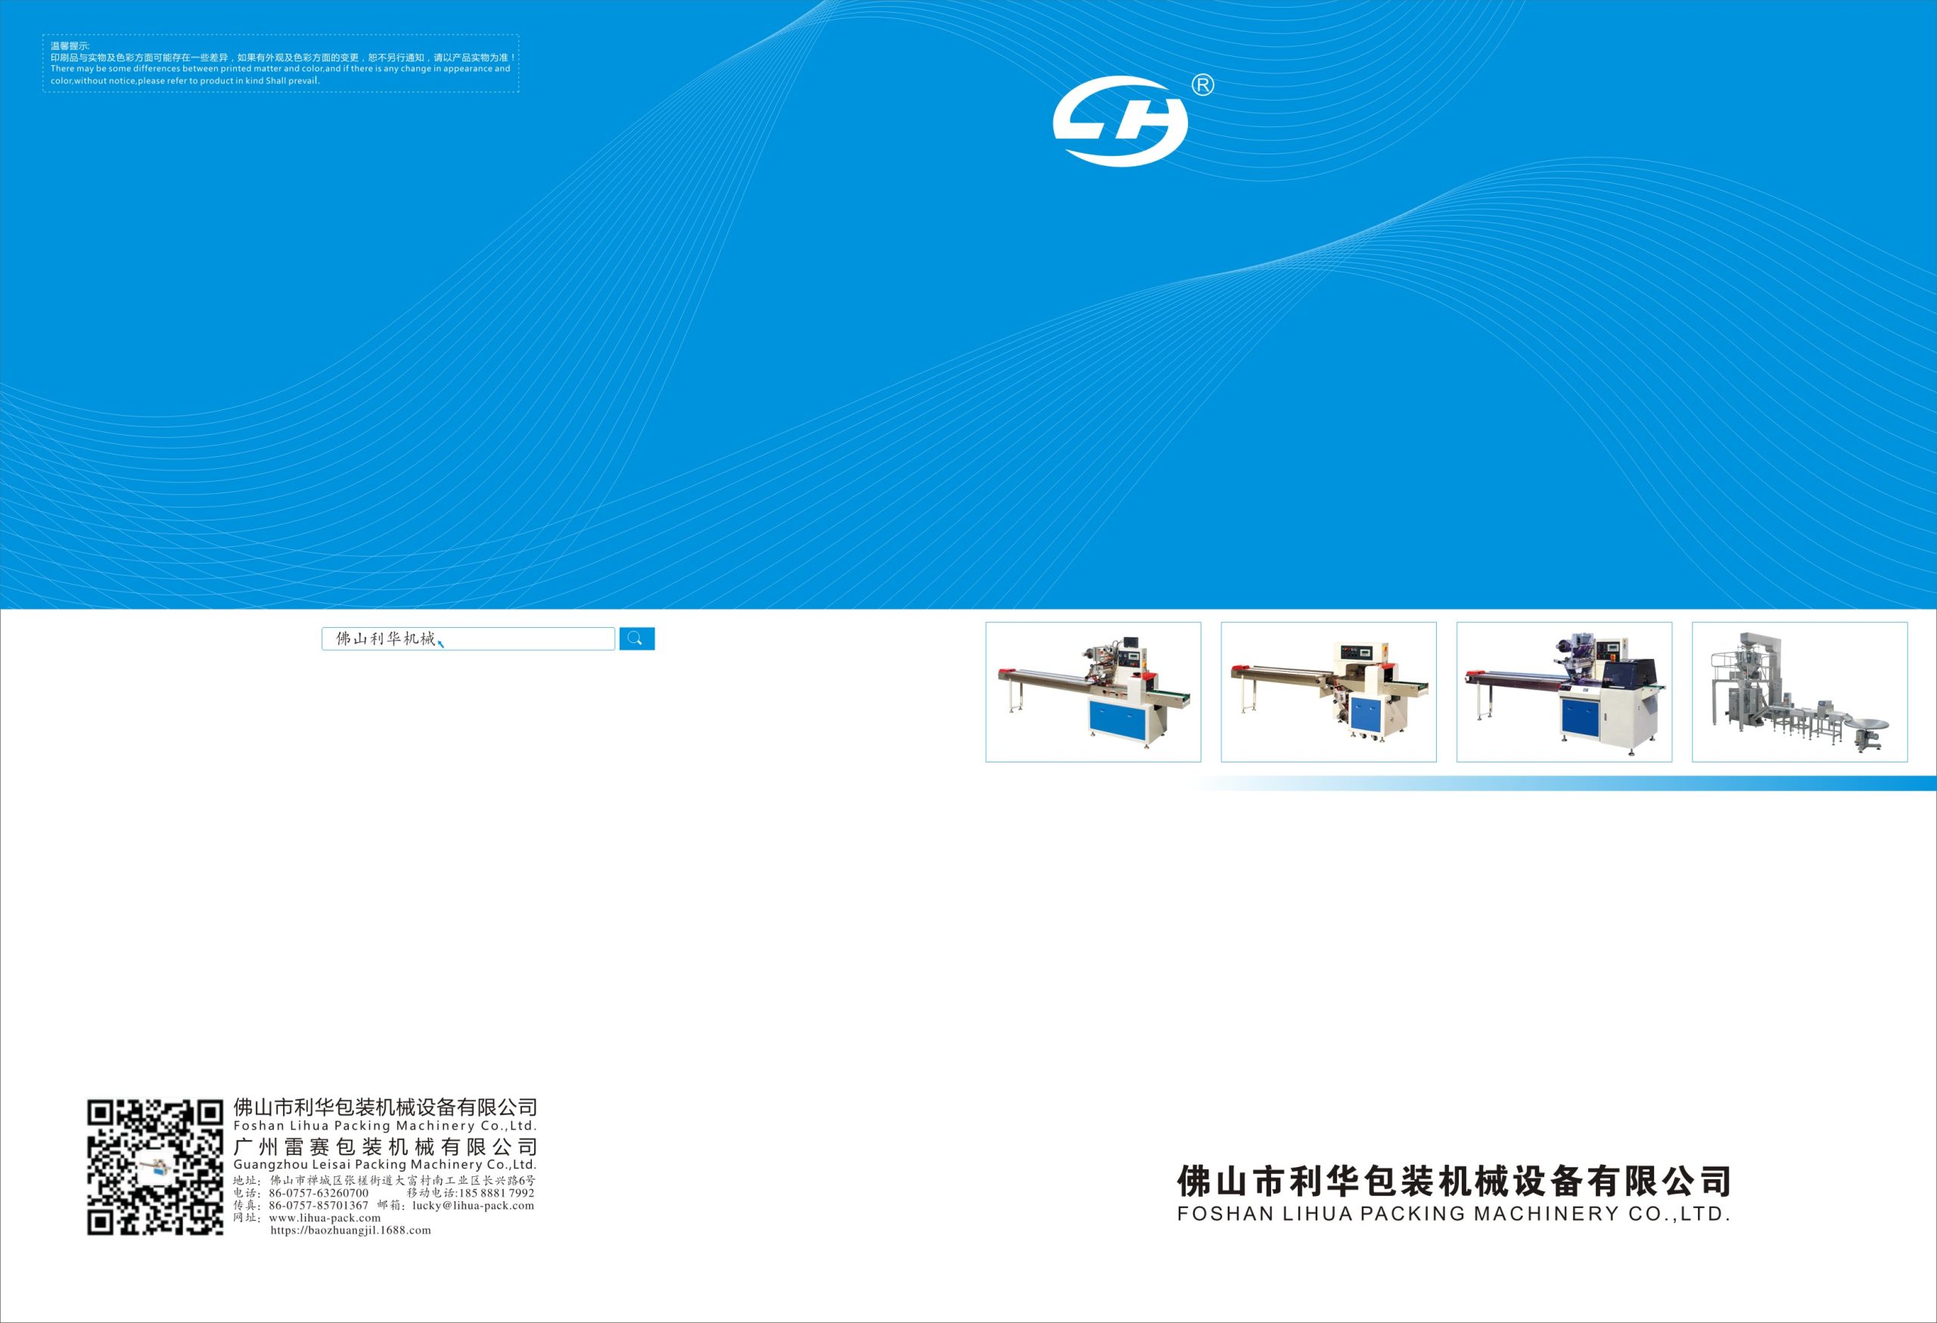
Task: Click the mobile number 185 8881 7992
Action: (497, 1193)
